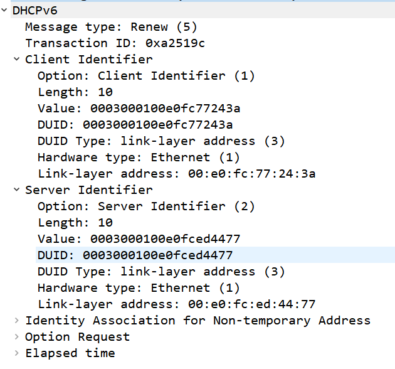The height and width of the screenshot is (369, 395).
Task: Select Link-layer address 00:e0:fc:77:24:3a row
Action: (x=176, y=174)
